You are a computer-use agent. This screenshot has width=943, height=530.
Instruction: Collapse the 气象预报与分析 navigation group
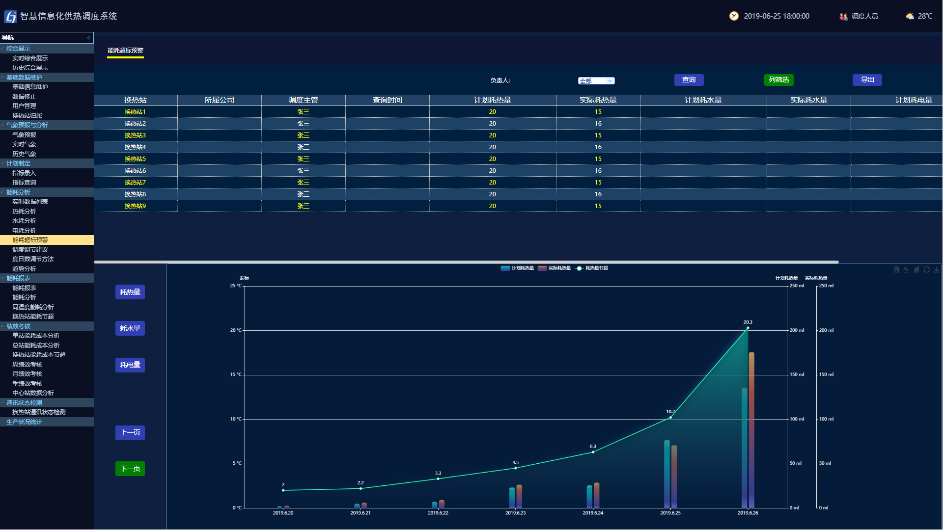coord(47,125)
